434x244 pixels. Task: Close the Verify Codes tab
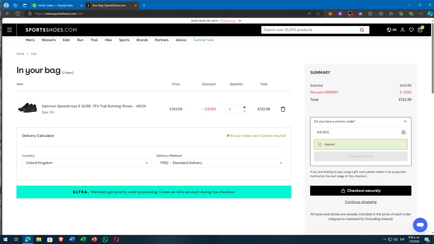82,5
